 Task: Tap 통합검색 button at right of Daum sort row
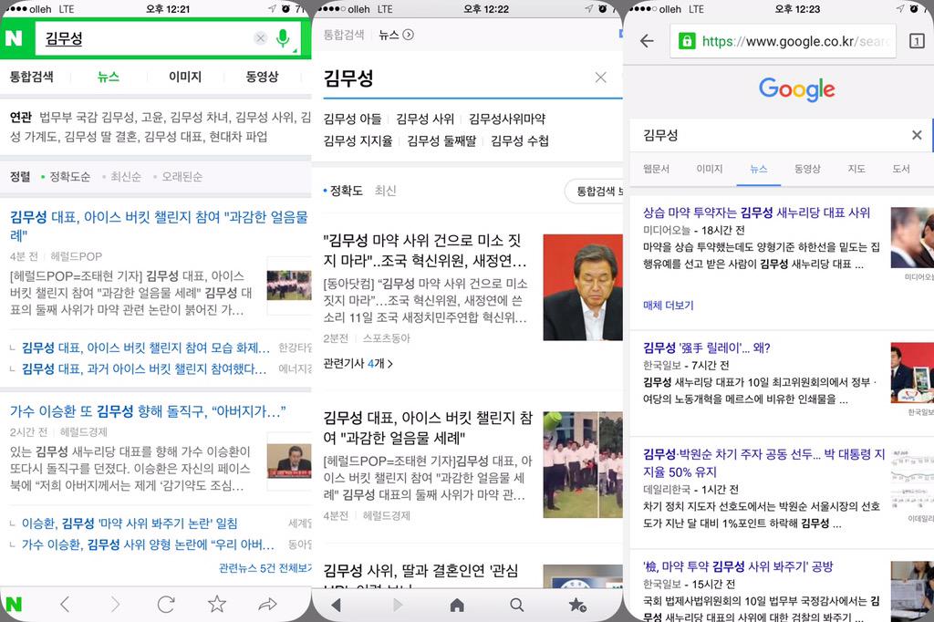coord(594,192)
